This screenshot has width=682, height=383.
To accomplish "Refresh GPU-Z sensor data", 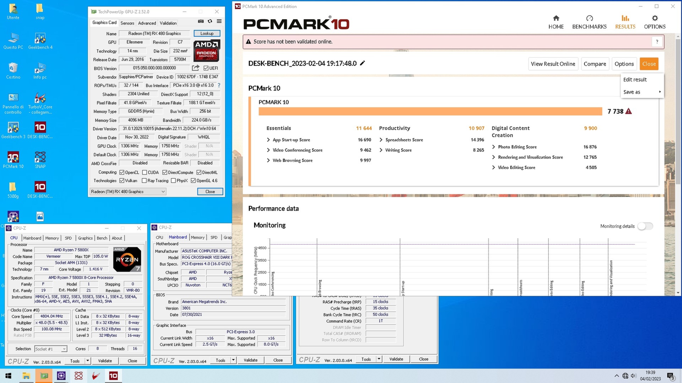I will coord(210,21).
